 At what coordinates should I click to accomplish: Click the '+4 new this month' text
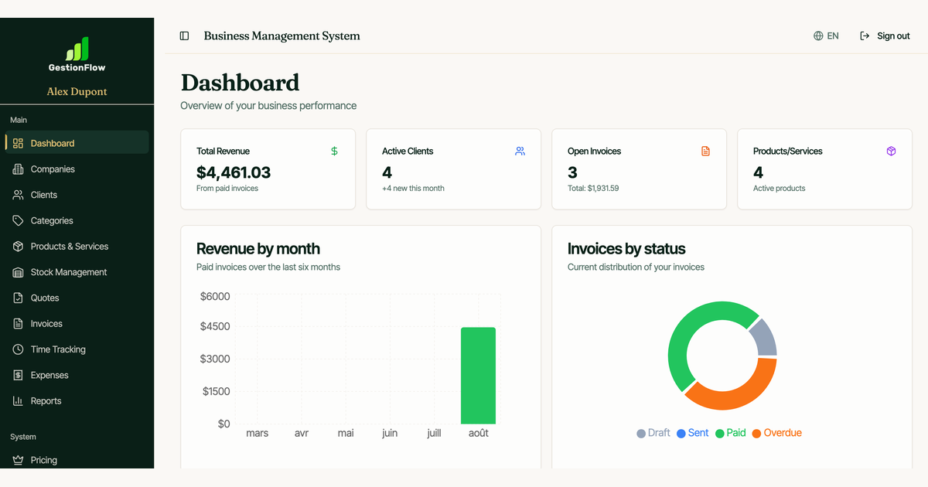click(x=413, y=188)
